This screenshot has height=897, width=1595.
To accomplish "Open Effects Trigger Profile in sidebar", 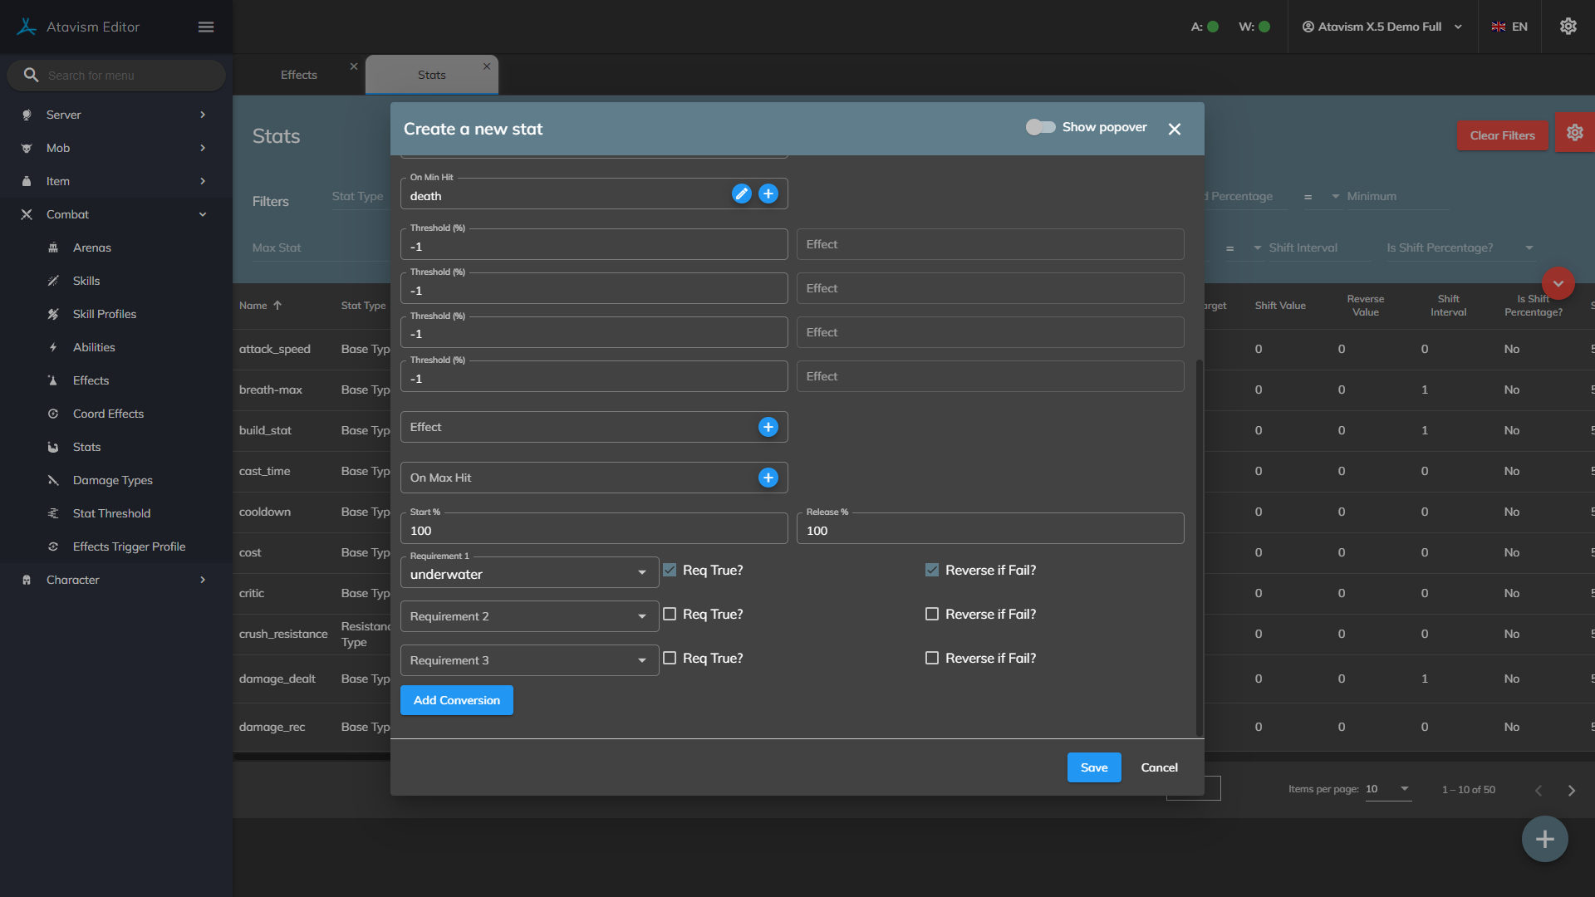I will point(129,547).
